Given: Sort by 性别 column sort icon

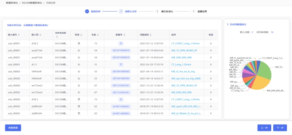Looking at the screenshot, I should pos(81,35).
